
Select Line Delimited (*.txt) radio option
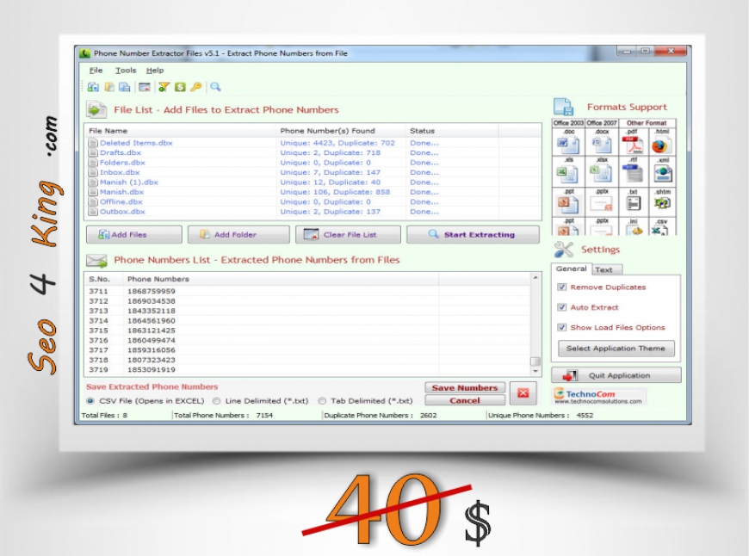pyautogui.click(x=216, y=401)
